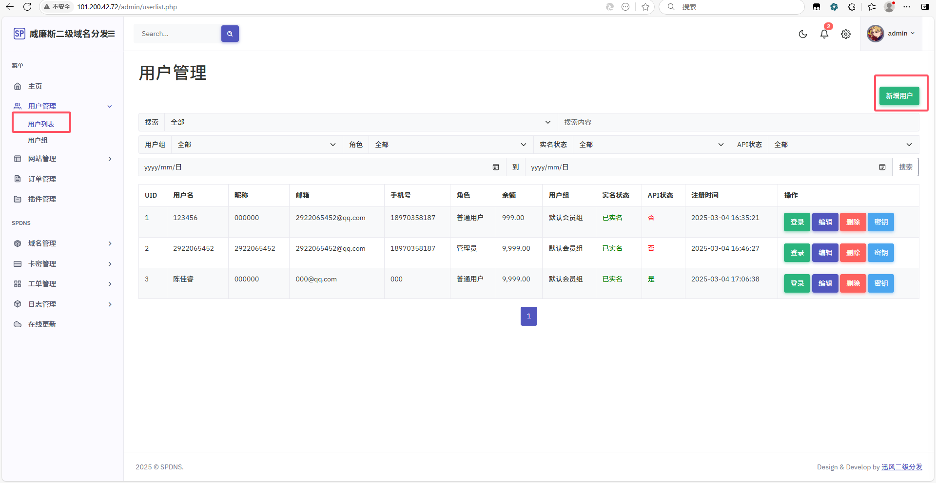Screen dimensions: 936x483
Task: Open the notifications bell
Action: click(x=824, y=34)
